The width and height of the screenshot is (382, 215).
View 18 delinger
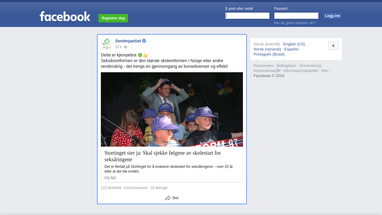click(159, 188)
